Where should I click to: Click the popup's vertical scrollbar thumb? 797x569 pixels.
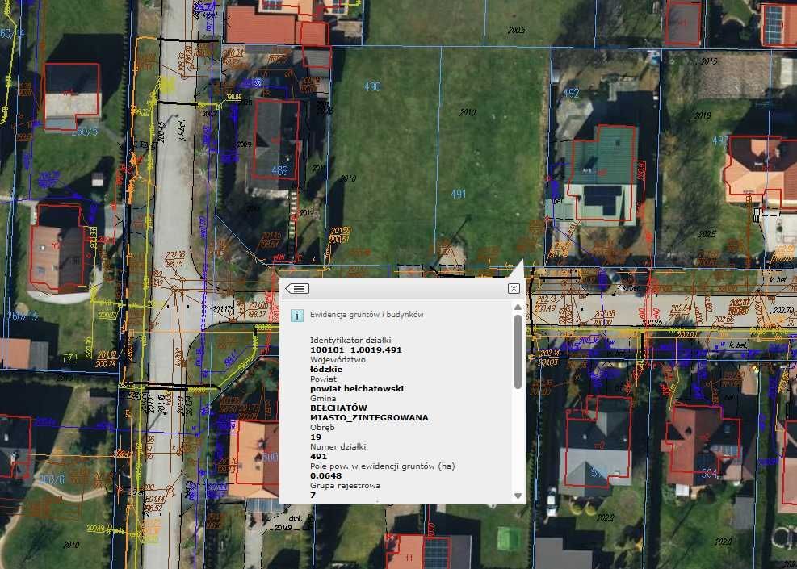(x=518, y=351)
